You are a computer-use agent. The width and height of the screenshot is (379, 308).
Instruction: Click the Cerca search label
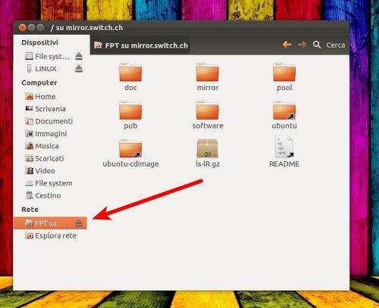(335, 45)
